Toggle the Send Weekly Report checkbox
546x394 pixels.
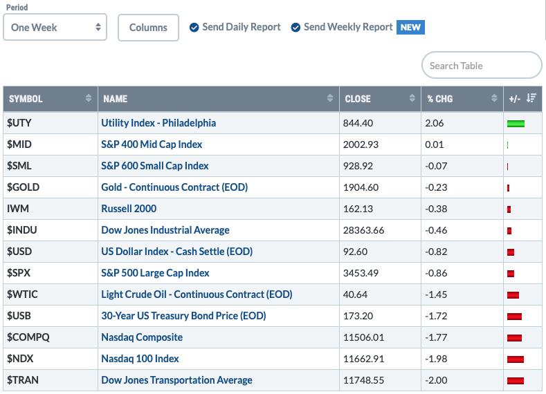pyautogui.click(x=295, y=28)
